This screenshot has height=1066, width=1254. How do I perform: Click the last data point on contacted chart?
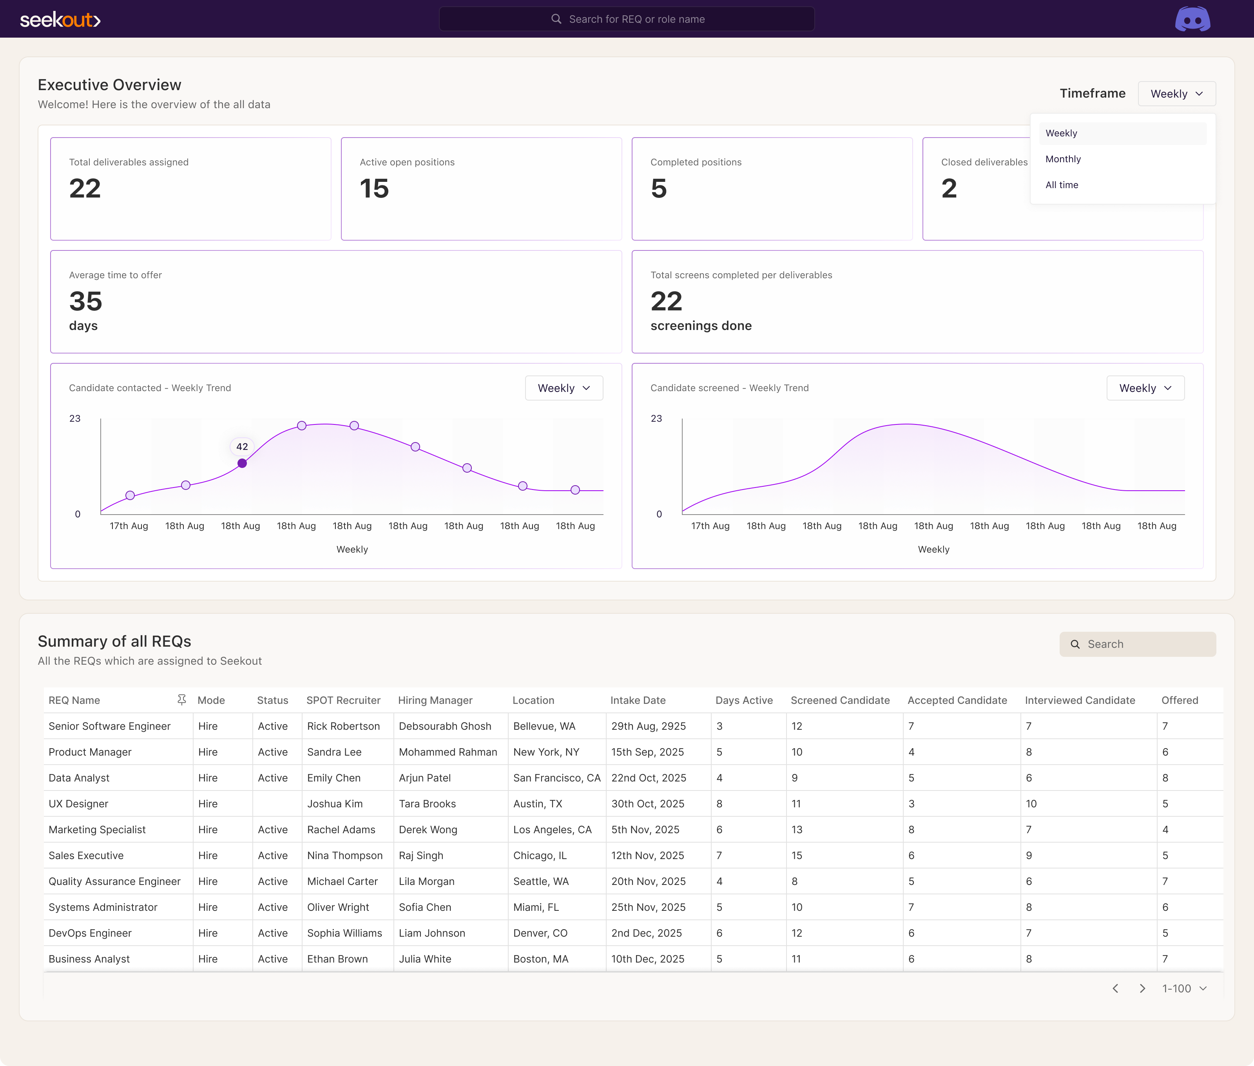click(575, 490)
